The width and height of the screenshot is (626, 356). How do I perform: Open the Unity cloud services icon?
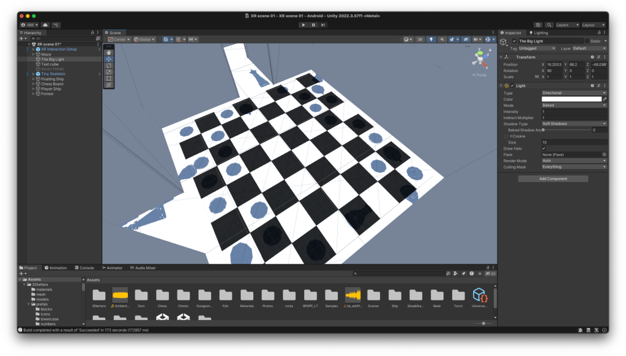[45, 25]
